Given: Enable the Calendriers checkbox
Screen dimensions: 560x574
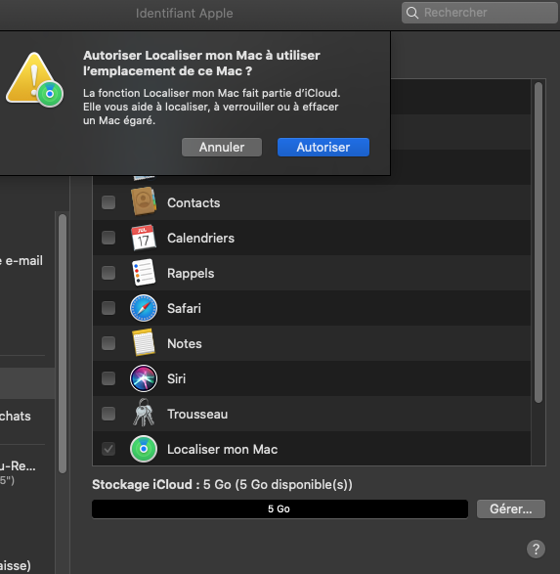Looking at the screenshot, I should coord(108,238).
